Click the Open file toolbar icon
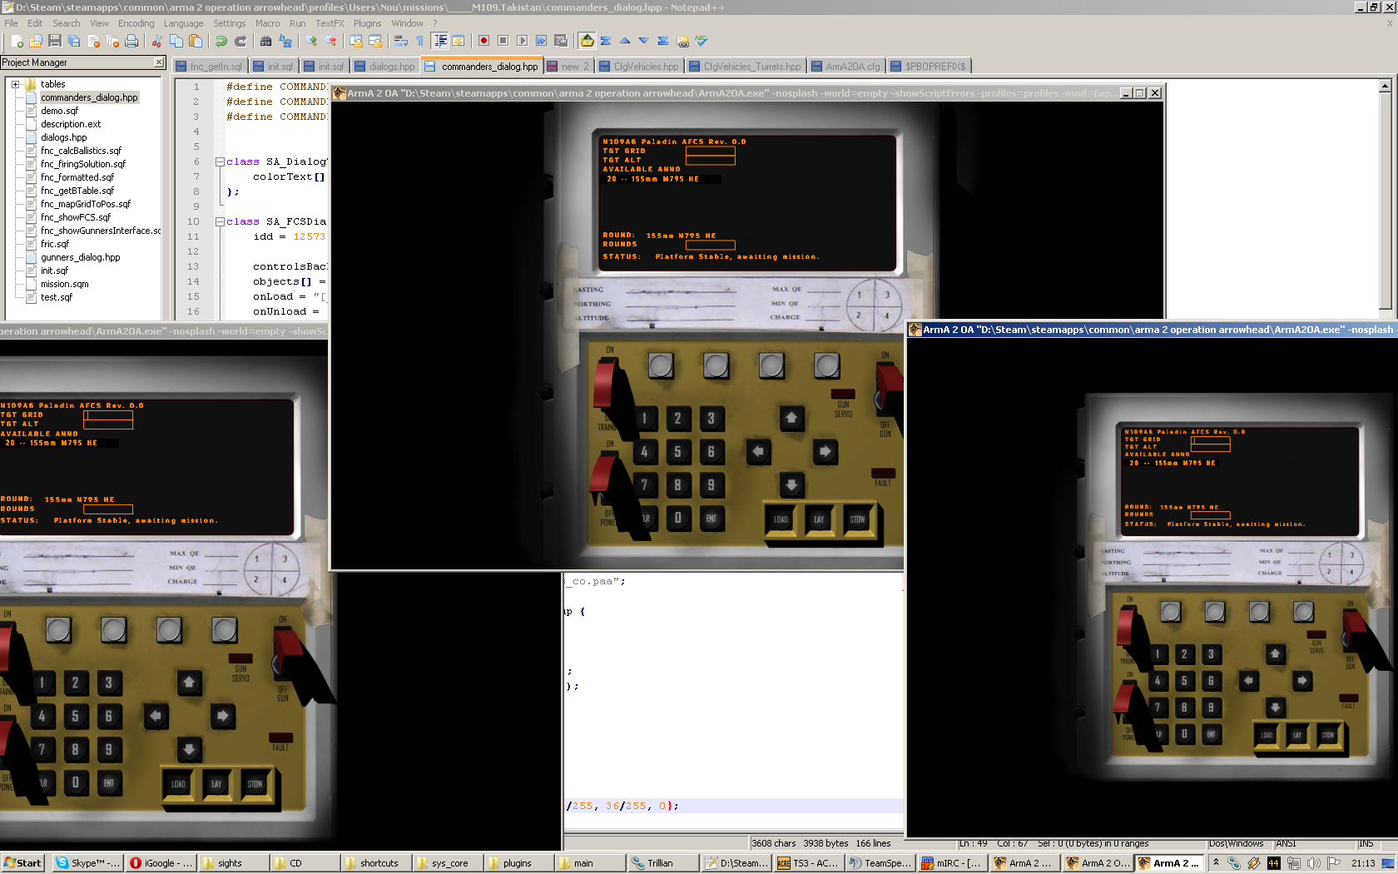The width and height of the screenshot is (1398, 874). [x=36, y=41]
